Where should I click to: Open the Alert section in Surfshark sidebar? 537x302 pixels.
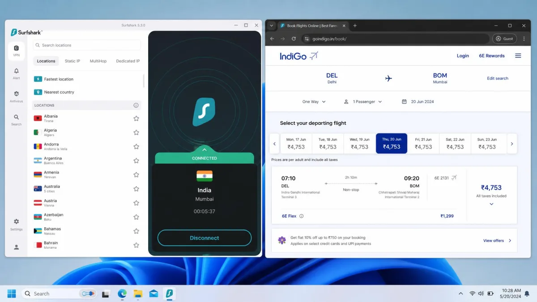tap(16, 74)
